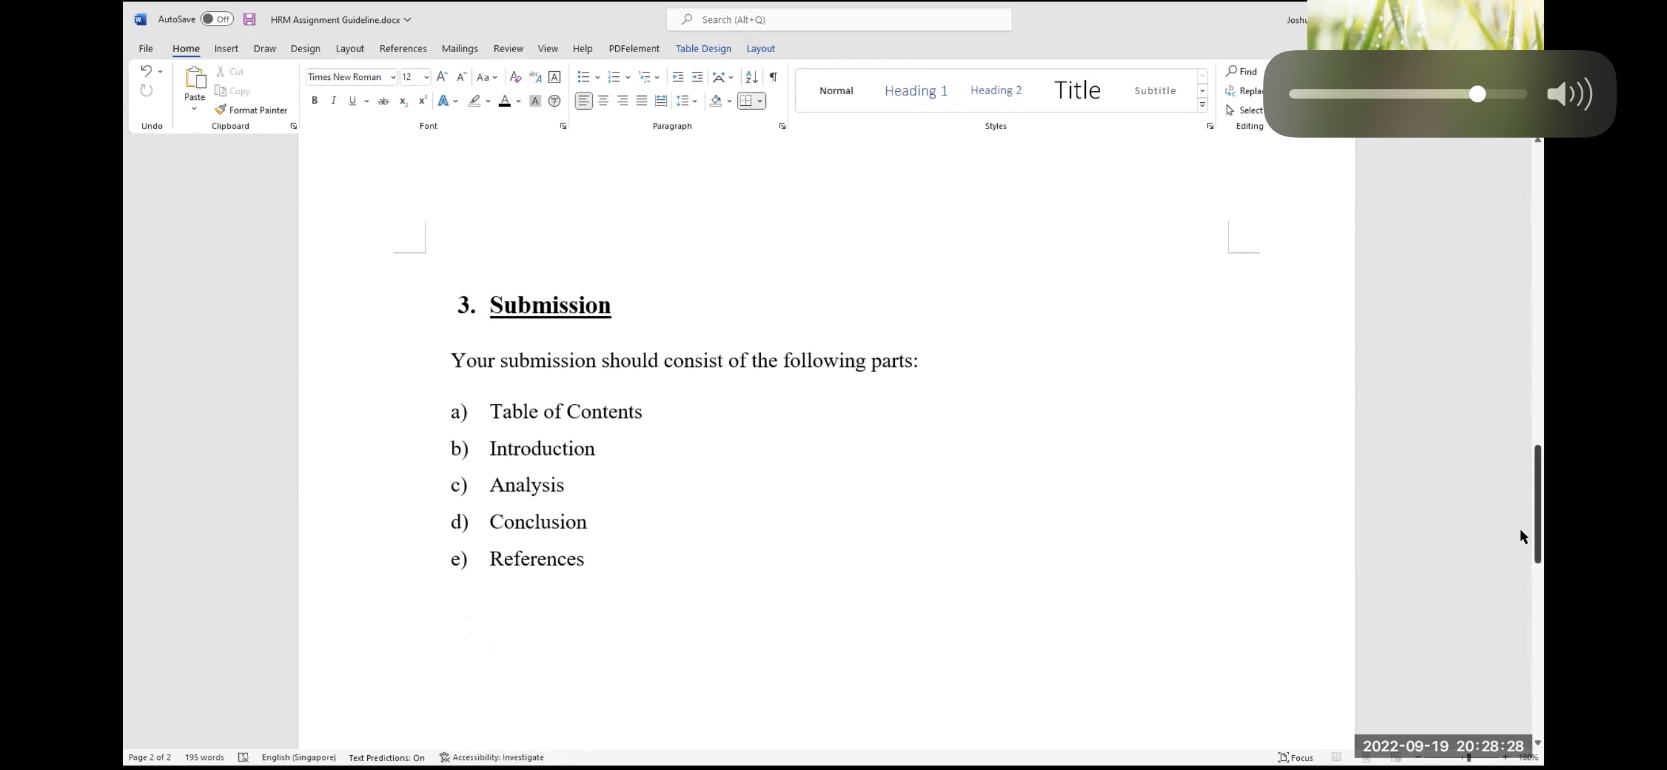1667x770 pixels.
Task: Open Focus mode from status bar
Action: (1296, 758)
